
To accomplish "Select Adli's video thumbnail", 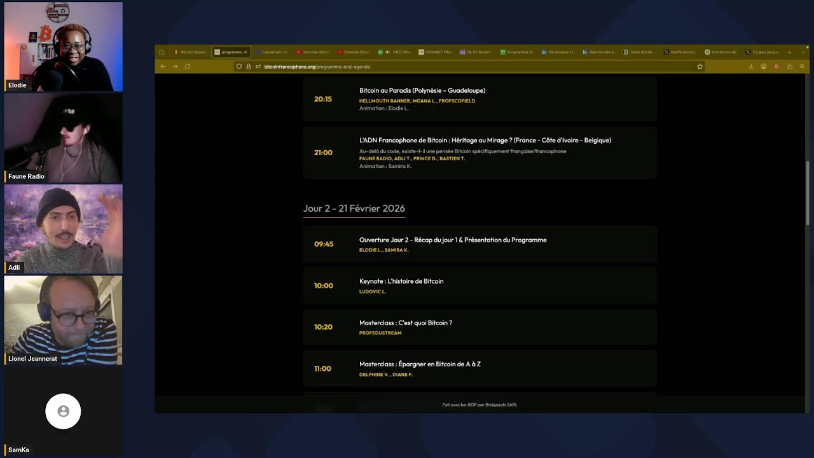I will (63, 229).
